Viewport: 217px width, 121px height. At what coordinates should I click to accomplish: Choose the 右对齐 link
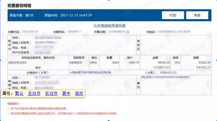click(51, 94)
